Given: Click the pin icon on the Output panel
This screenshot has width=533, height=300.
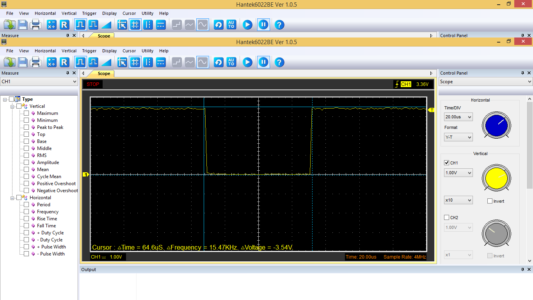Looking at the screenshot, I should click(x=523, y=270).
